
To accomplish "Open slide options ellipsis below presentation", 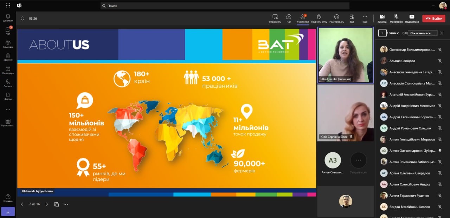I will [65, 204].
